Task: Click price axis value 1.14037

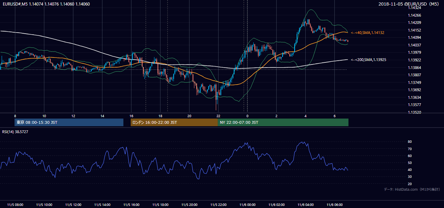Action: [x=414, y=45]
